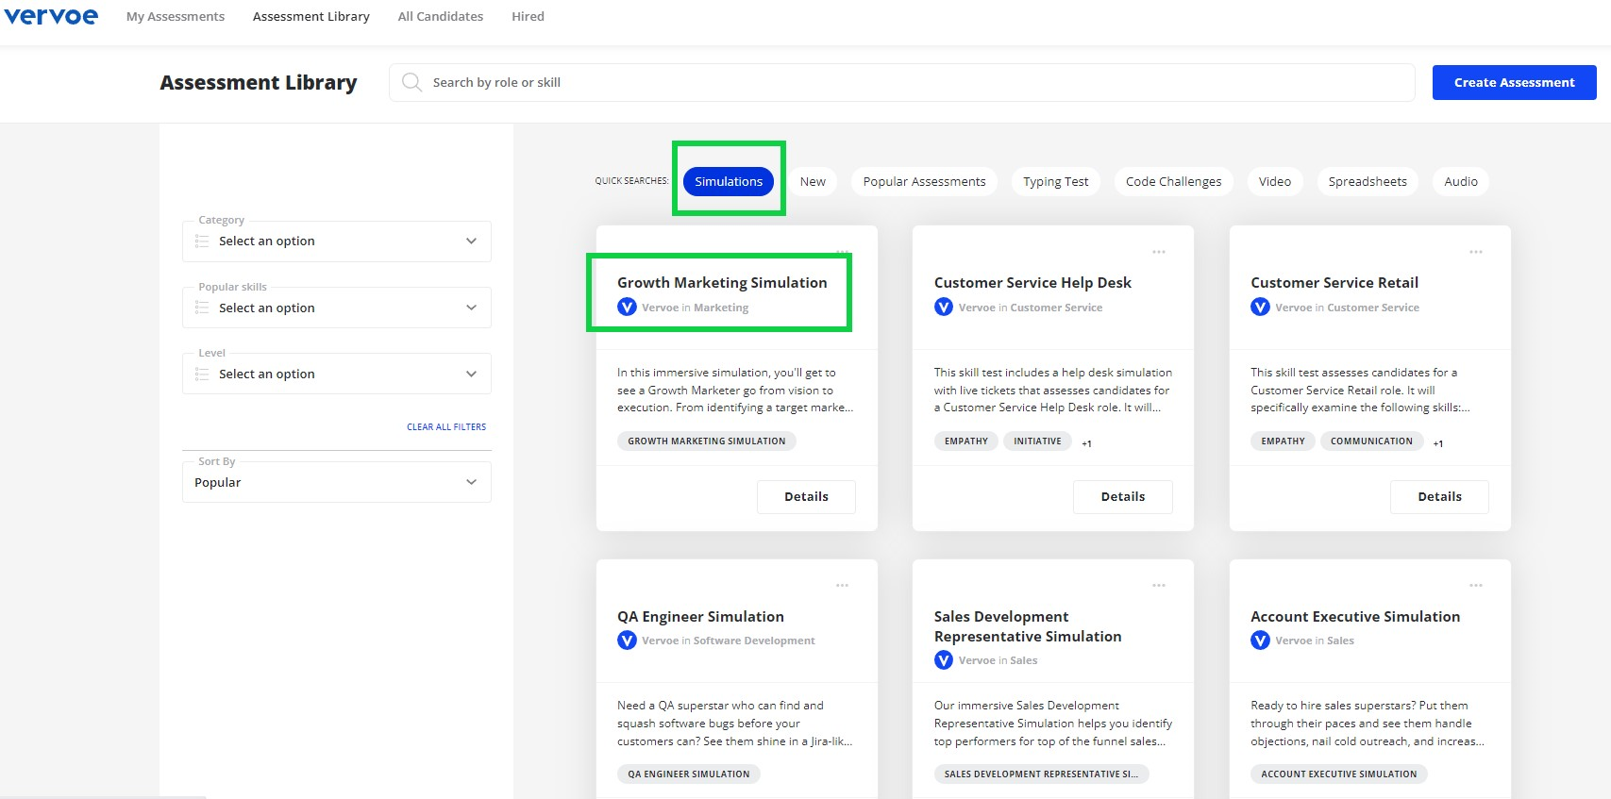Open three-dot menu on Customer Service Help Desk card

pyautogui.click(x=1159, y=252)
